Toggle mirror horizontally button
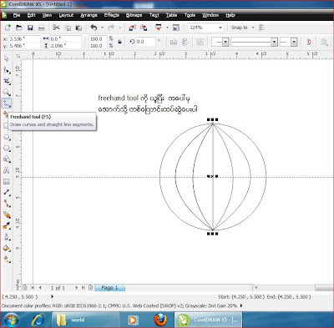 tap(174, 42)
